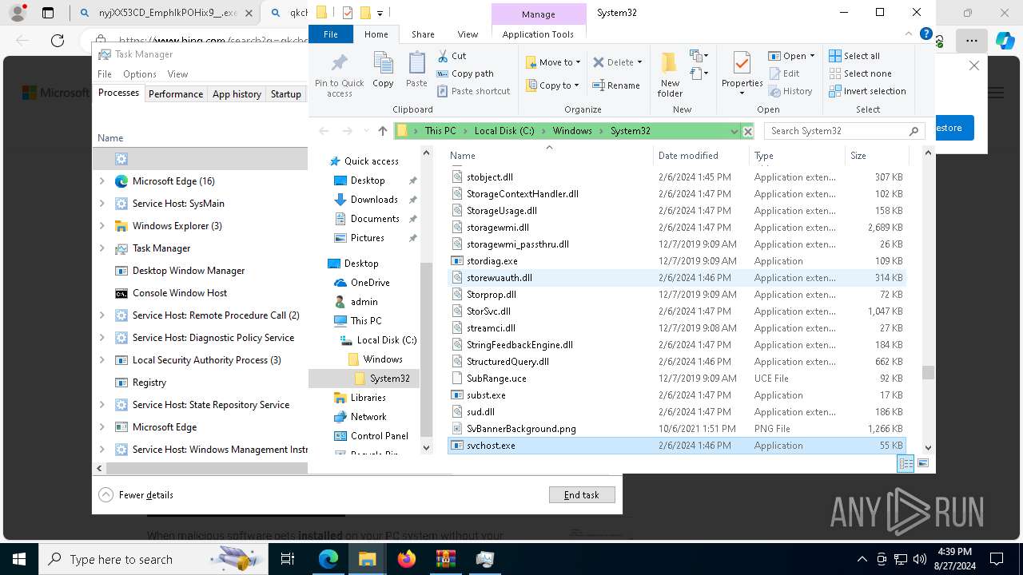
Task: Reload the Edge browser page
Action: [x=58, y=40]
